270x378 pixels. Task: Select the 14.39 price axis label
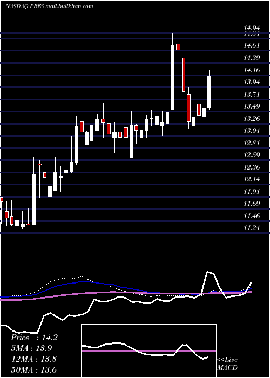click(252, 58)
